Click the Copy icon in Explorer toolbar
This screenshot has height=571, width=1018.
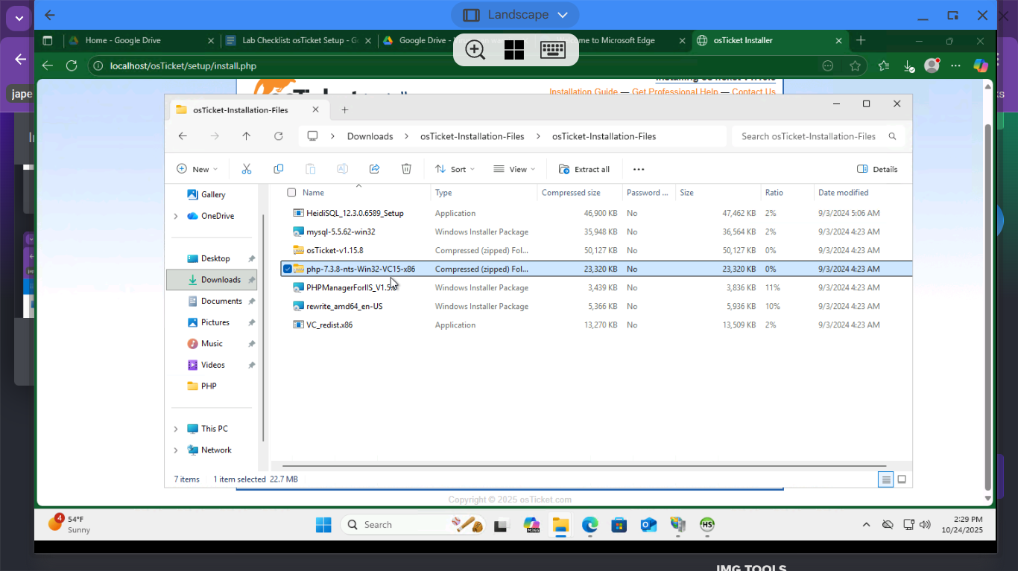tap(279, 169)
